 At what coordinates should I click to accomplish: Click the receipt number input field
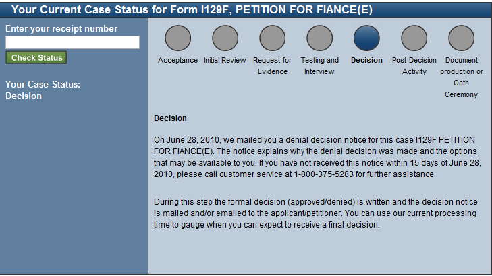72,42
